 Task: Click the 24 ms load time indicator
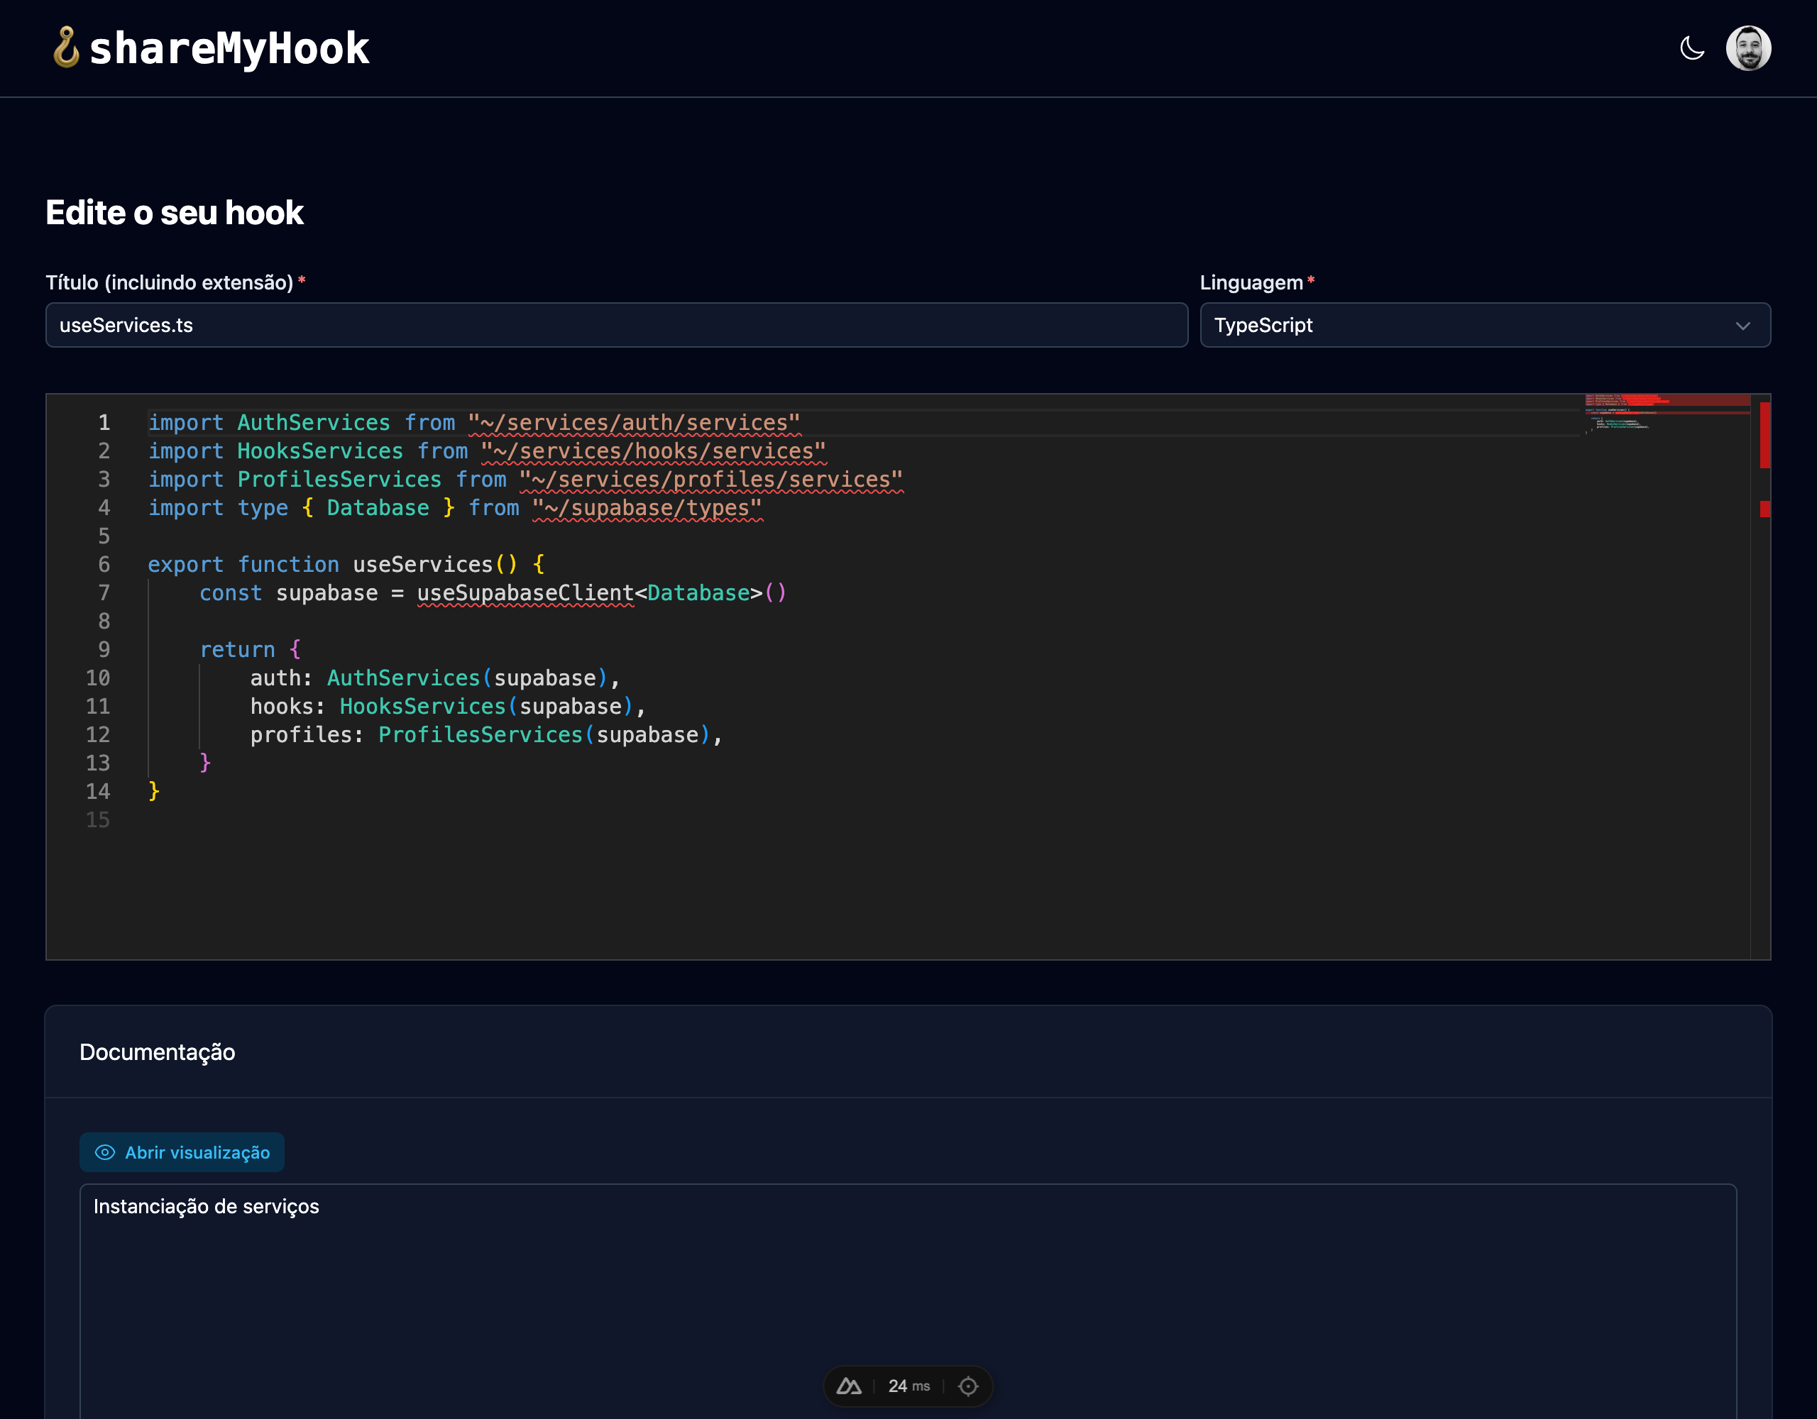[x=908, y=1386]
